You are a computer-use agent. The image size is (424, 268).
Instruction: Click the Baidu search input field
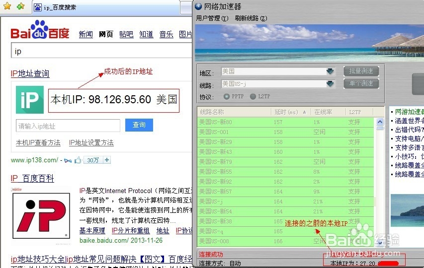pyautogui.click(x=101, y=51)
